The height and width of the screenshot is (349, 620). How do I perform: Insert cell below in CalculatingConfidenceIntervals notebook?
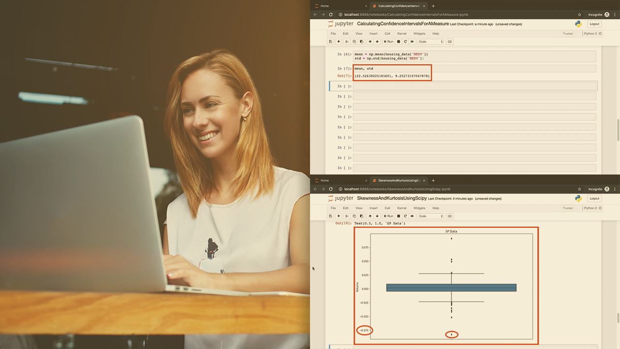pos(339,42)
